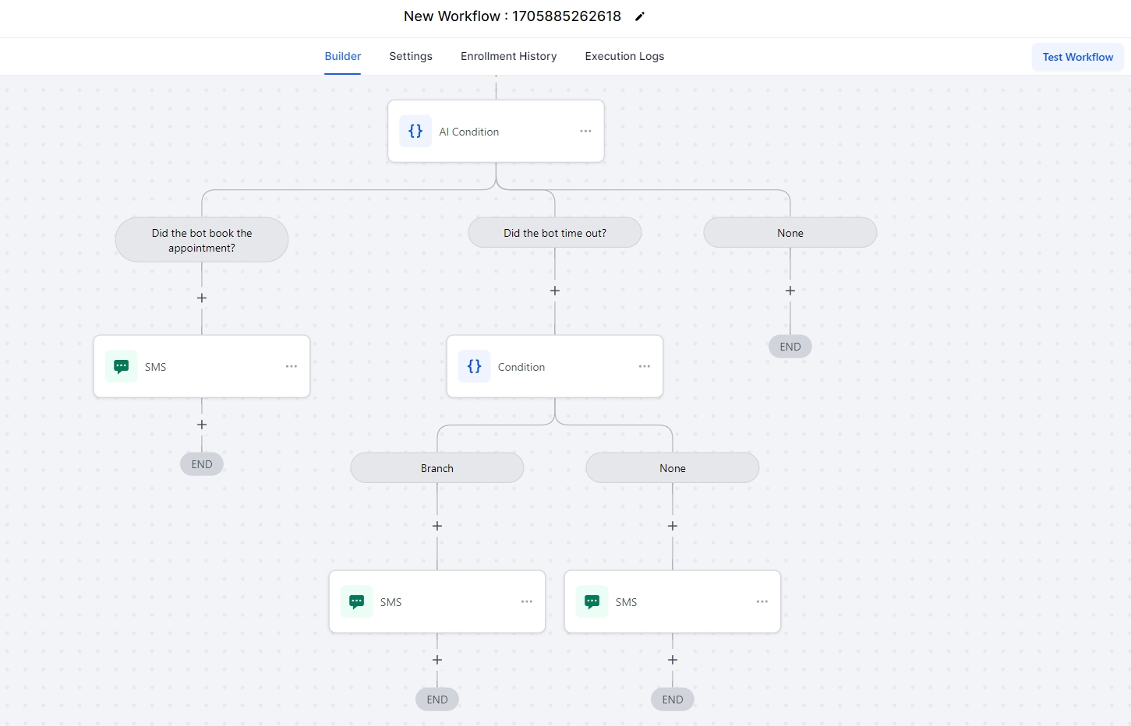Add step below the top-right None branch
This screenshot has width=1131, height=726.
click(x=790, y=291)
